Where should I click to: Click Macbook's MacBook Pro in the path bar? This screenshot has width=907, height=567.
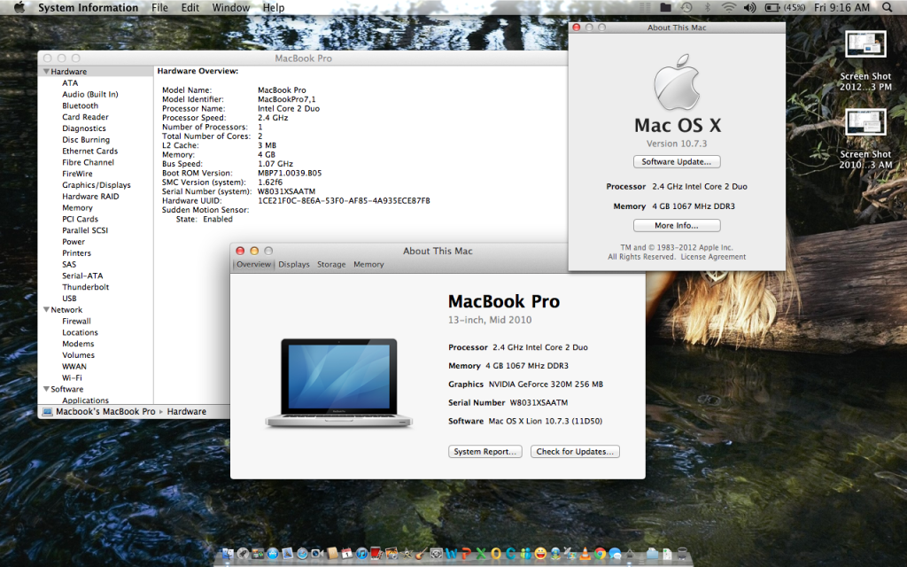tap(105, 411)
